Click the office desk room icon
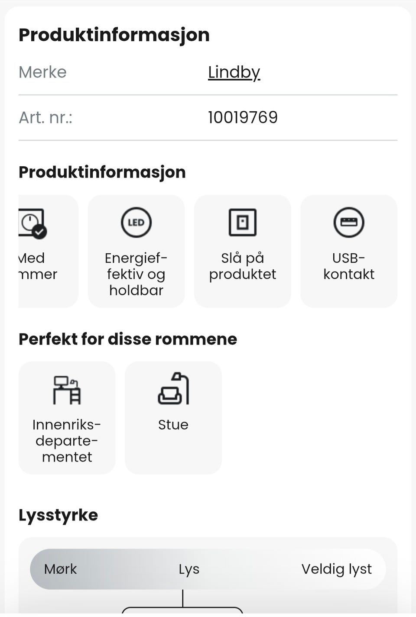Image resolution: width=416 pixels, height=617 pixels. [x=67, y=390]
